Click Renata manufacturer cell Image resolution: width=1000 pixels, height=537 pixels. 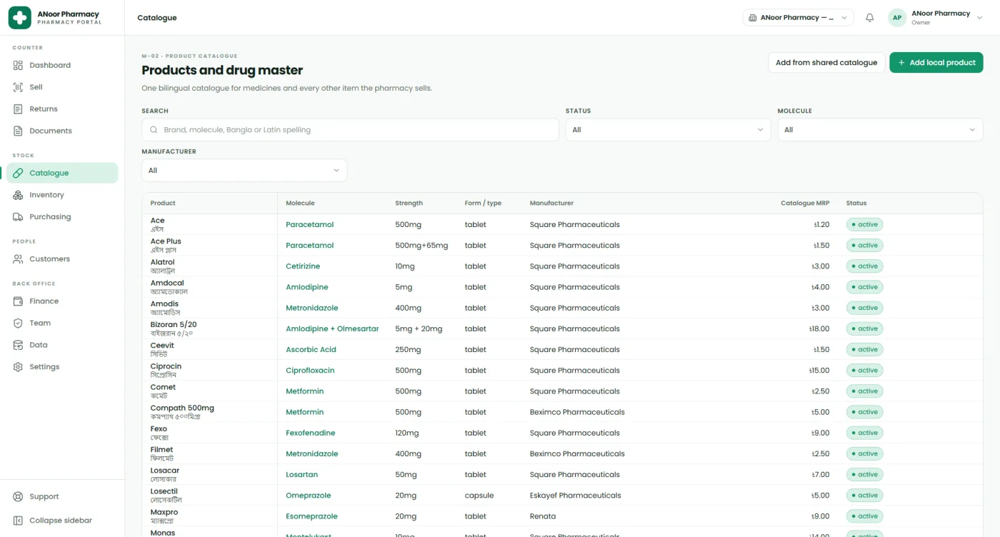(x=543, y=516)
